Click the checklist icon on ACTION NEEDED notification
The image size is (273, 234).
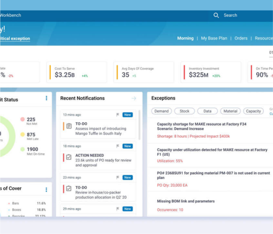pyautogui.click(x=69, y=157)
